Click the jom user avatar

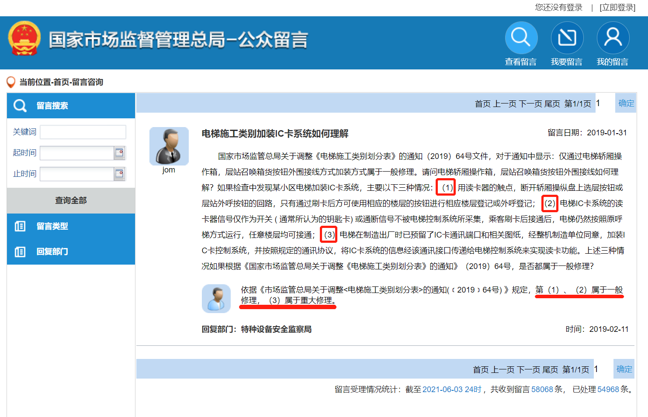(169, 146)
